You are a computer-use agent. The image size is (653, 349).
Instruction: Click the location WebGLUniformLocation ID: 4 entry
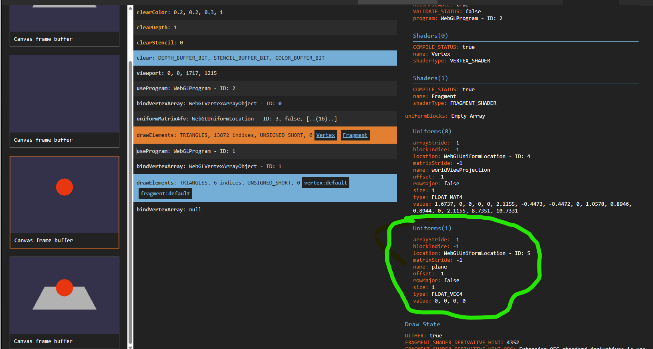coord(472,156)
